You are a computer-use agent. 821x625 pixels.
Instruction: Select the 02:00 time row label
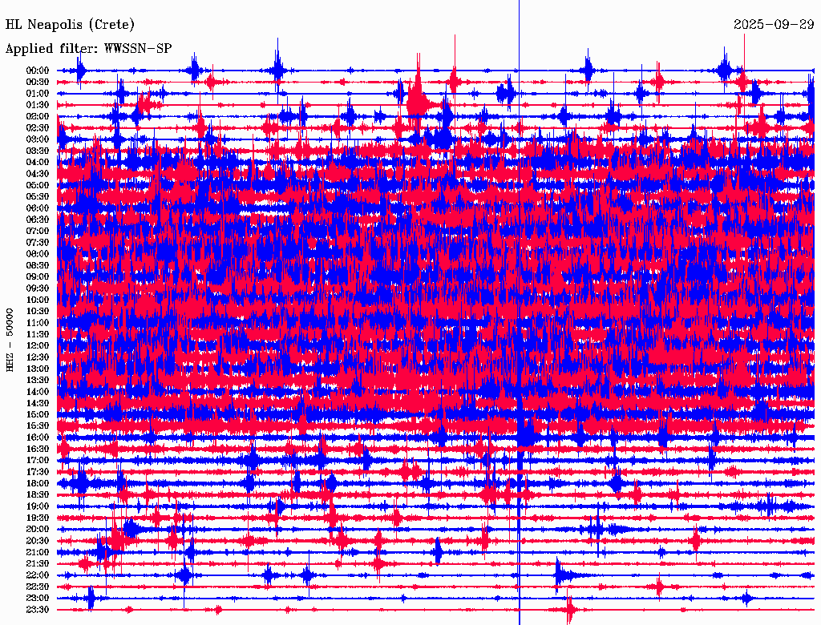(38, 117)
